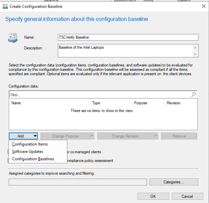Screen dimensions: 209x203
Task: Close the Create Configuration Baseline dialog
Action: pyautogui.click(x=204, y=6)
